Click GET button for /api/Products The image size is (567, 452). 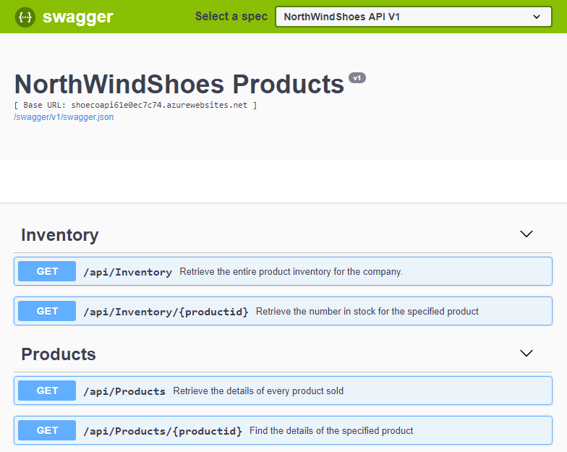click(47, 391)
